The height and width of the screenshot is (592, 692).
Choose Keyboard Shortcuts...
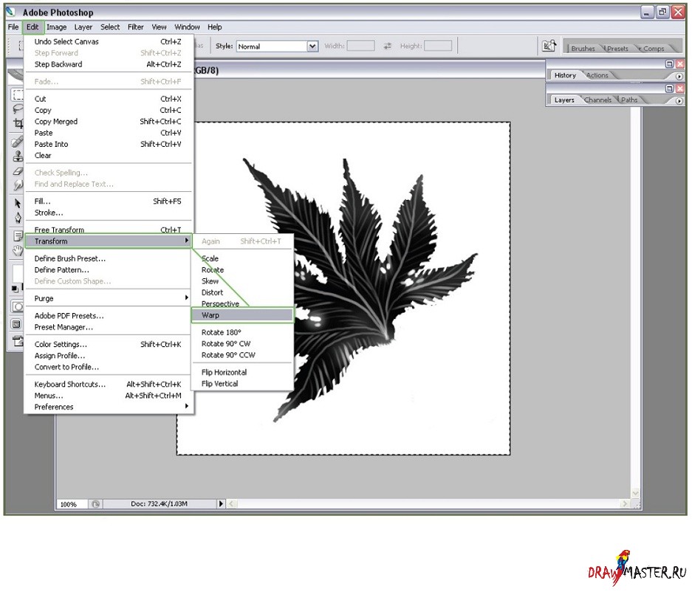tap(109, 385)
